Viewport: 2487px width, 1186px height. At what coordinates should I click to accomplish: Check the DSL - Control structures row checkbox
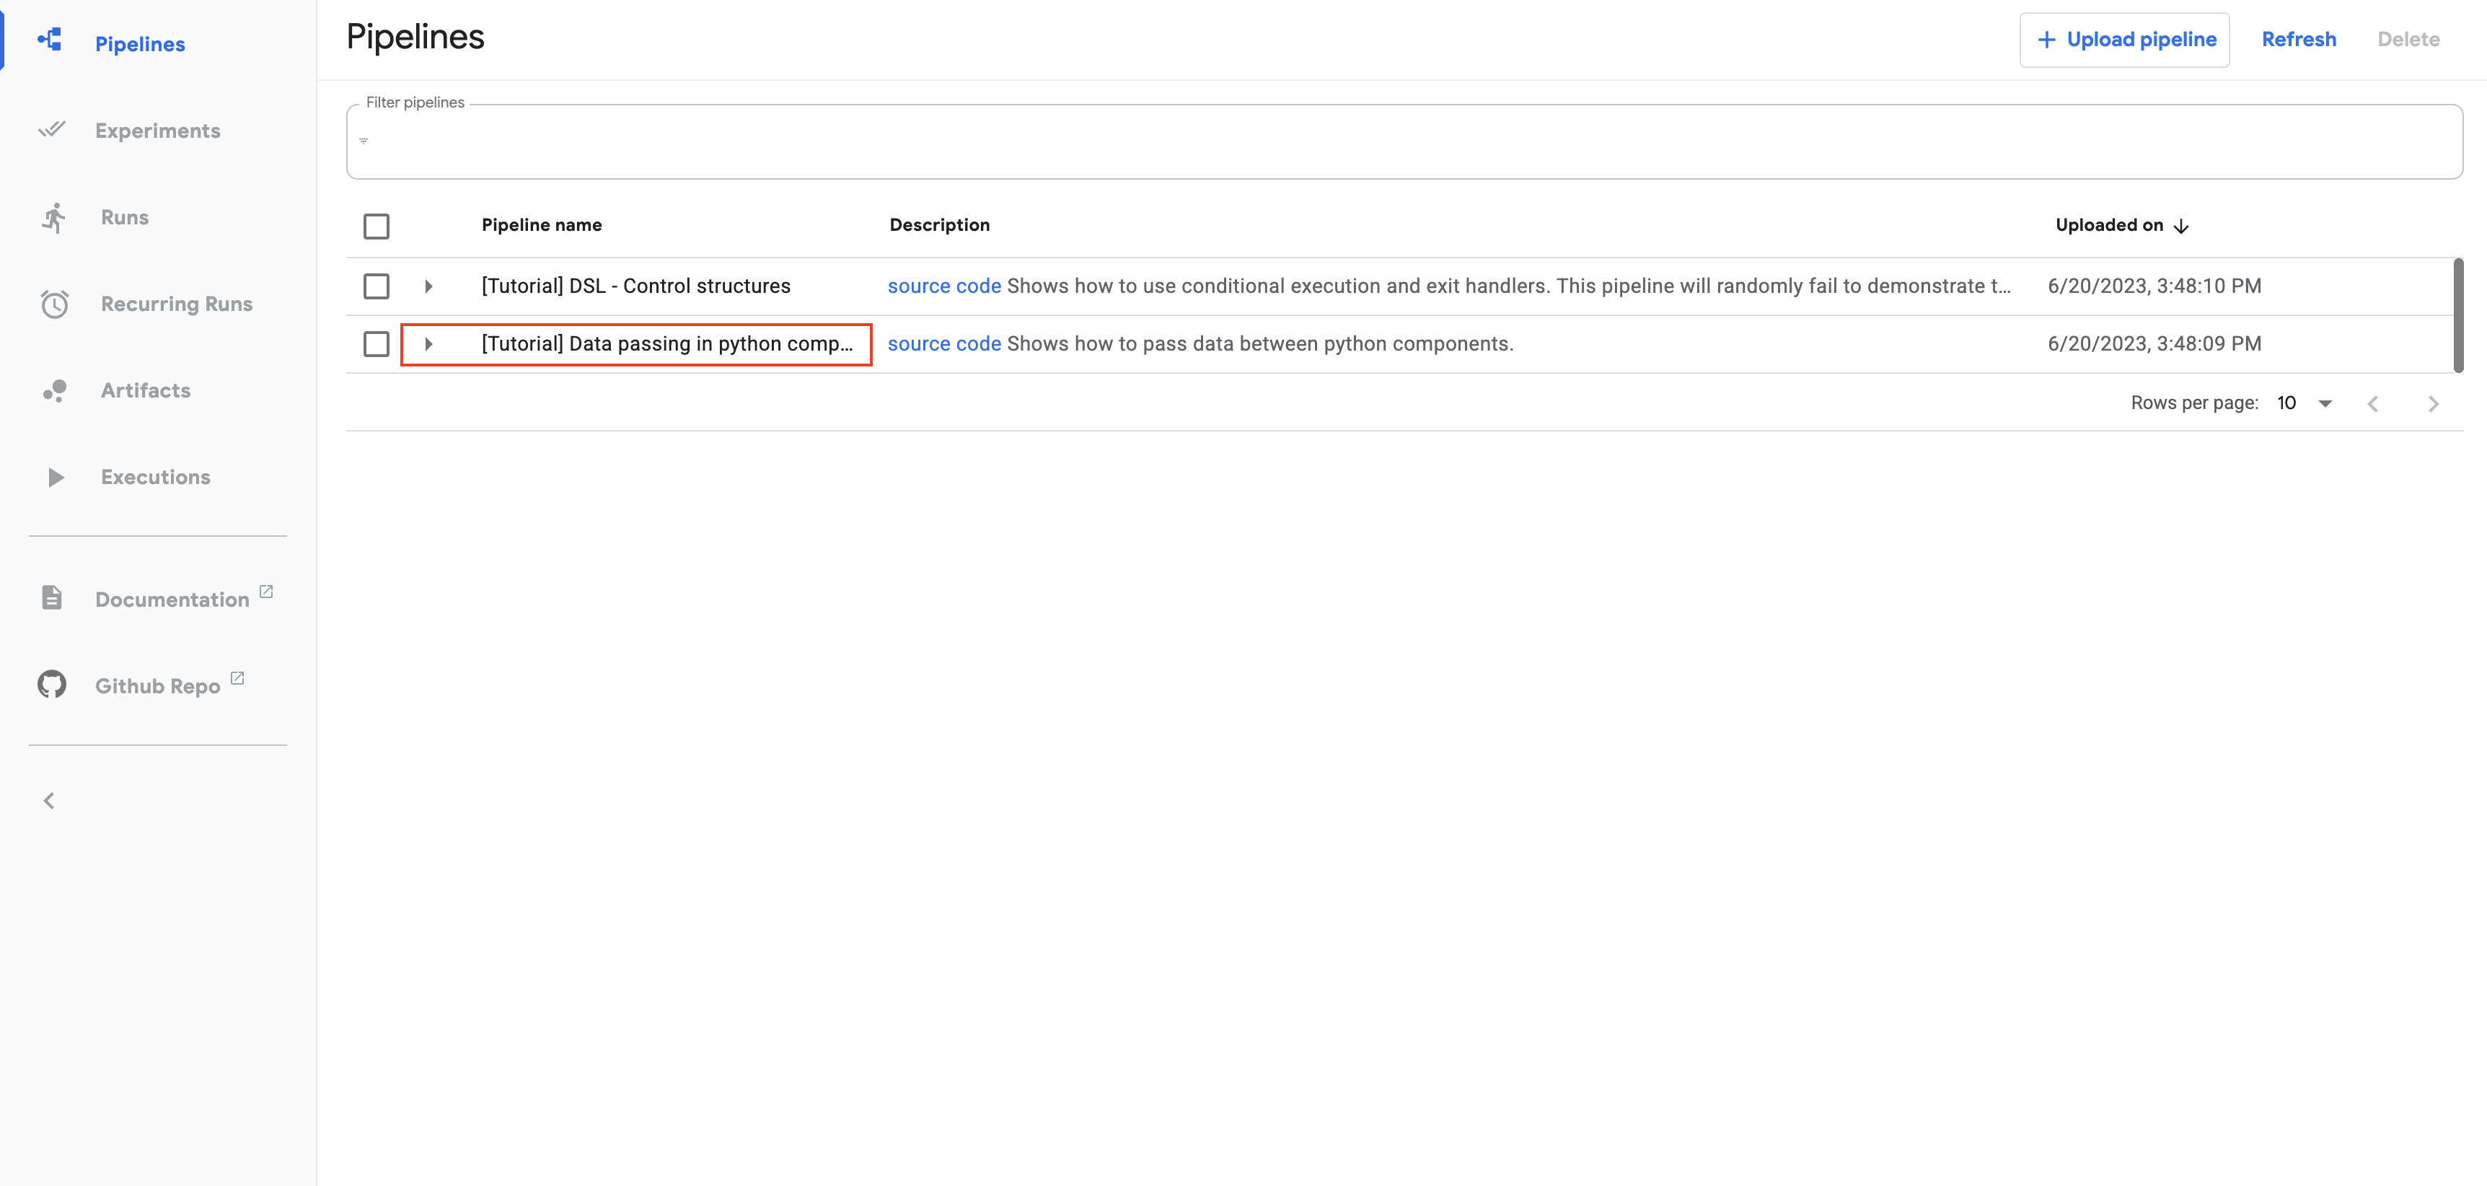pyautogui.click(x=377, y=286)
